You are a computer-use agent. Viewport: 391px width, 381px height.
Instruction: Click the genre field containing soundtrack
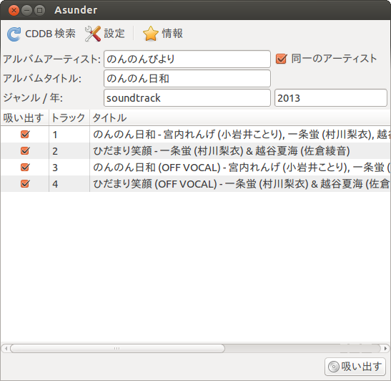[x=187, y=98]
